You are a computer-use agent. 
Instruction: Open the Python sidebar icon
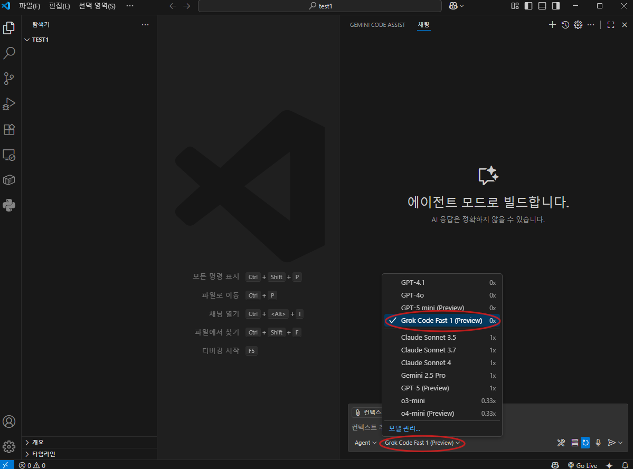(x=9, y=205)
